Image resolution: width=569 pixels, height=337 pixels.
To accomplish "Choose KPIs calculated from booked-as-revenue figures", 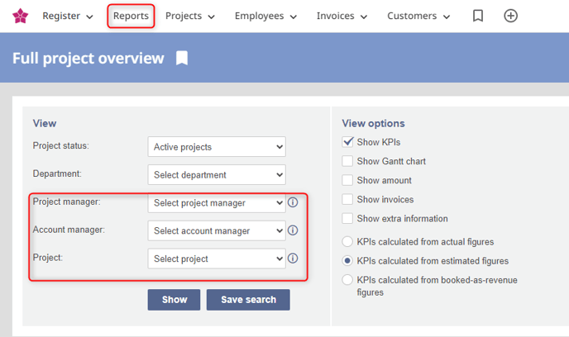I will 348,280.
